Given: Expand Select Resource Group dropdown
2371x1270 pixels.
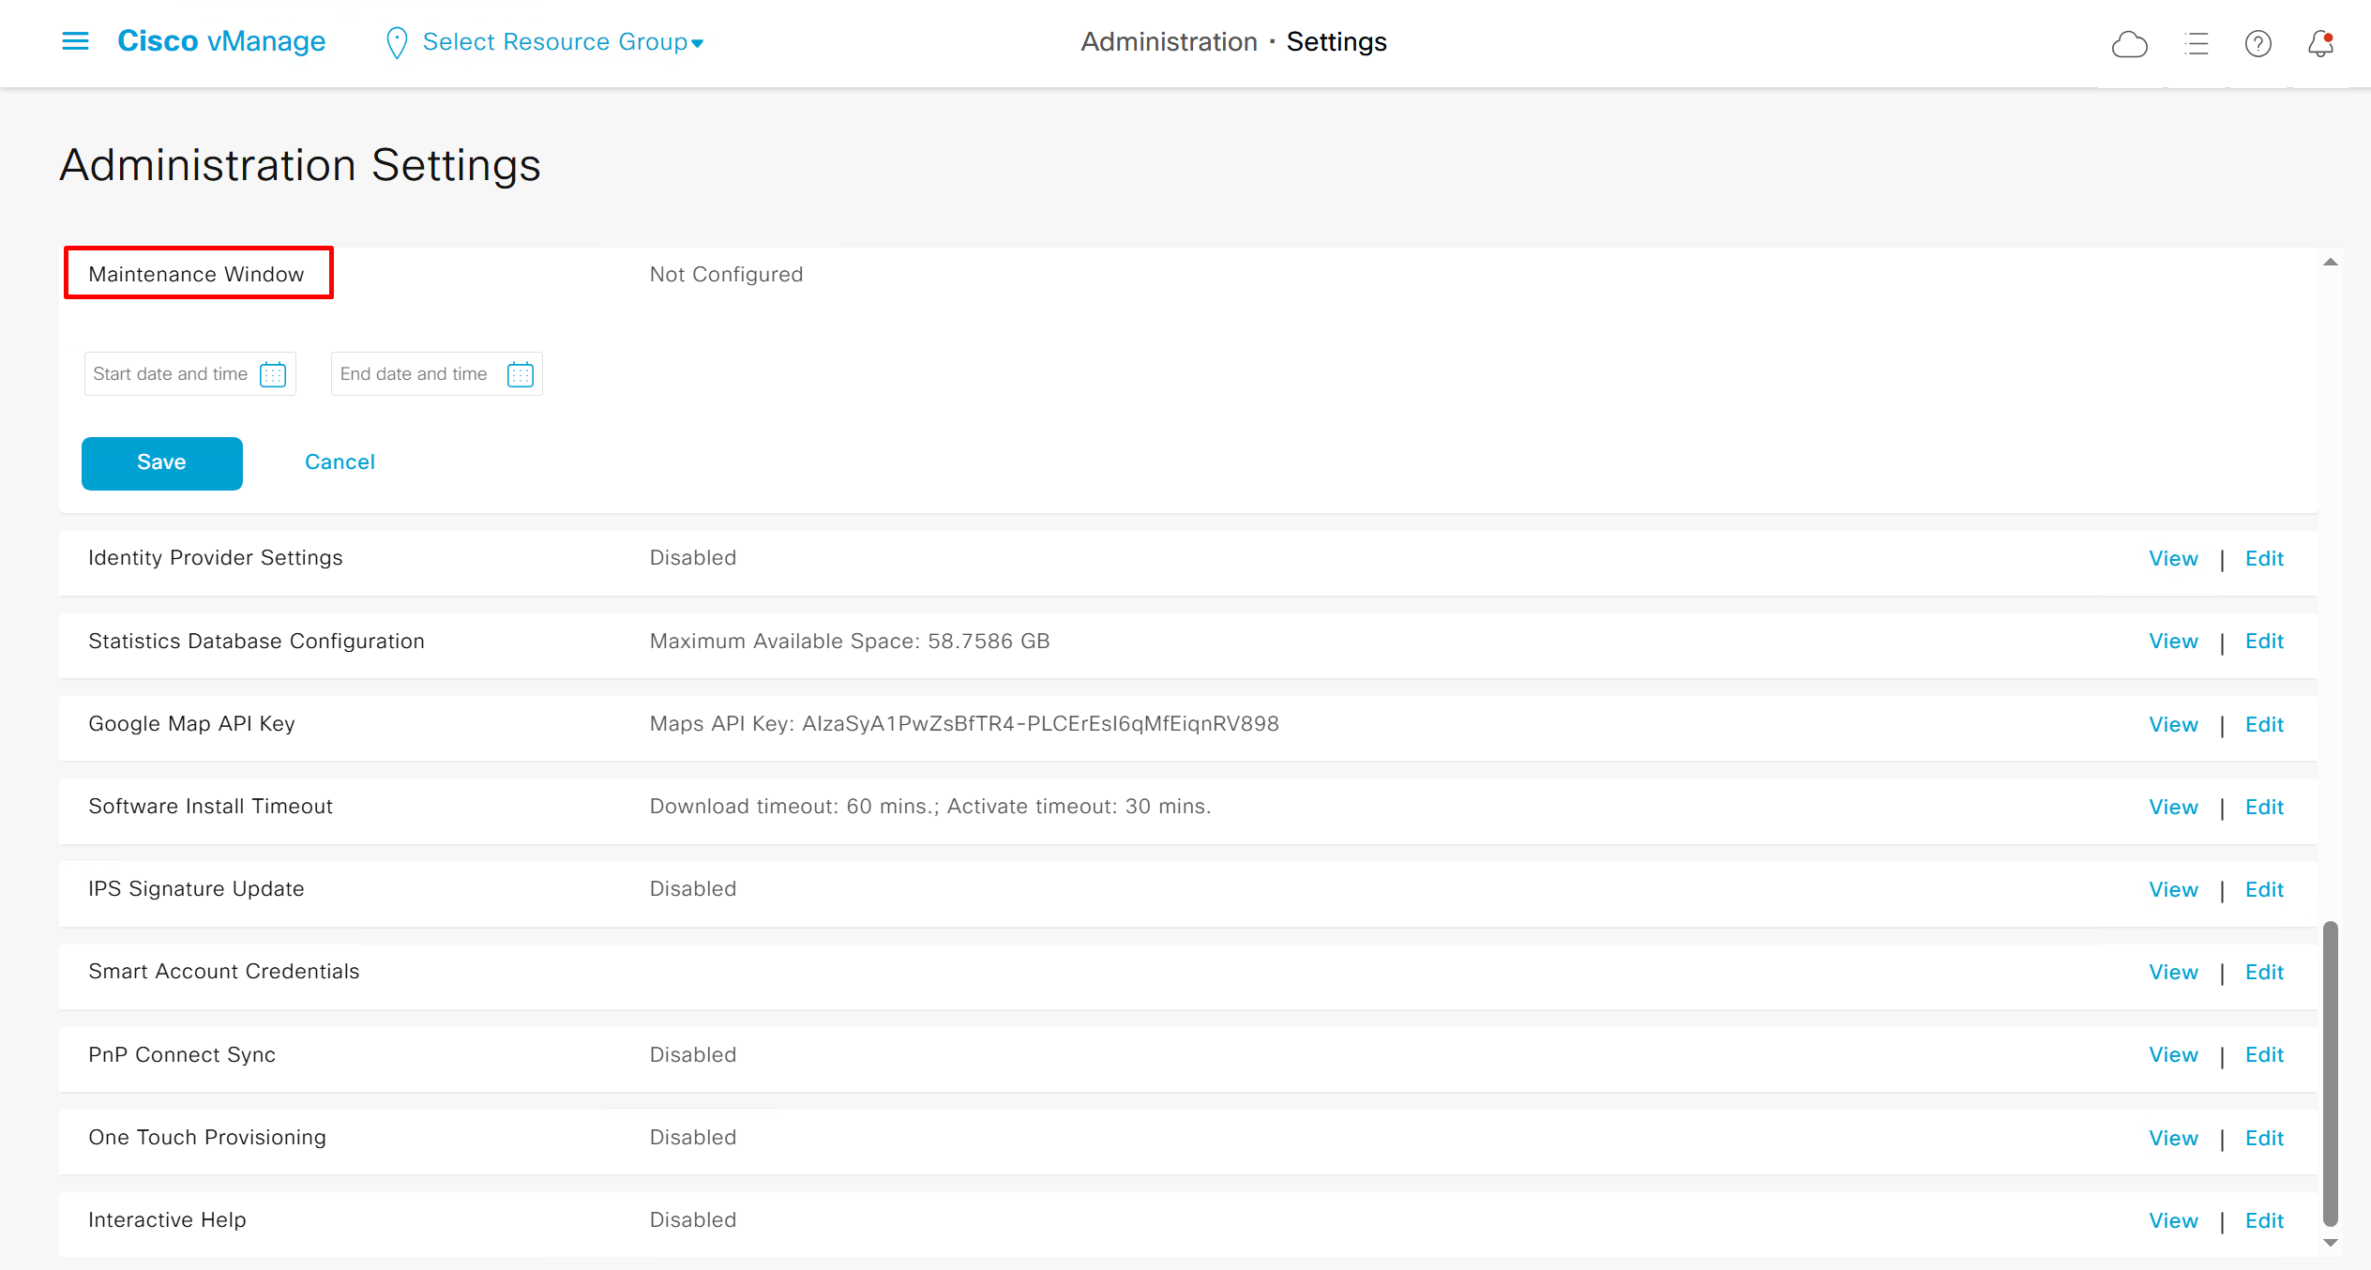Looking at the screenshot, I should click(563, 42).
